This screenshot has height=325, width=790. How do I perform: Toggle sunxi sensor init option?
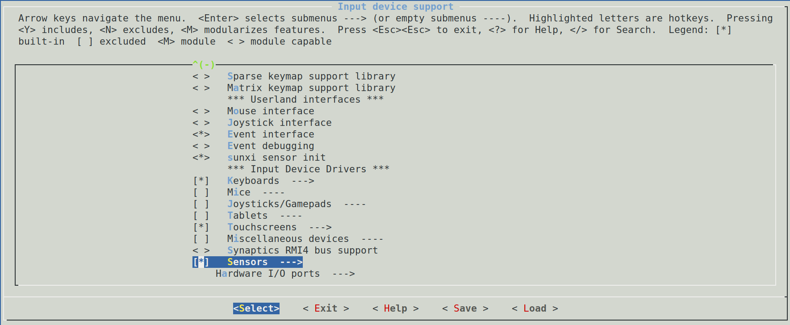point(201,158)
